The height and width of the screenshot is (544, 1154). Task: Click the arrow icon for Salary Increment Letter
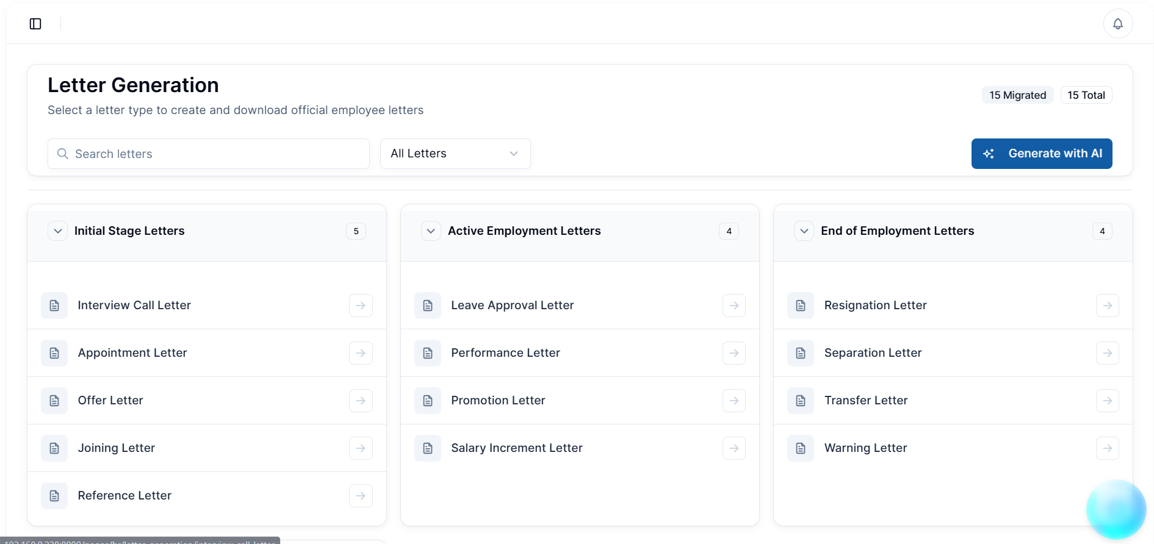[734, 448]
